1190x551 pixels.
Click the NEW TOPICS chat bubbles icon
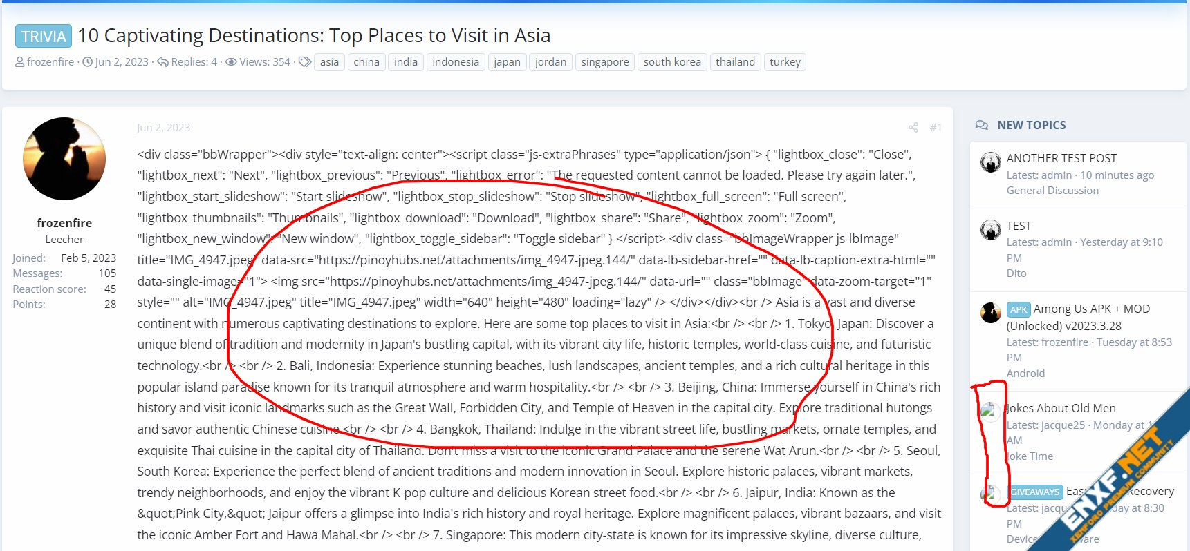981,125
